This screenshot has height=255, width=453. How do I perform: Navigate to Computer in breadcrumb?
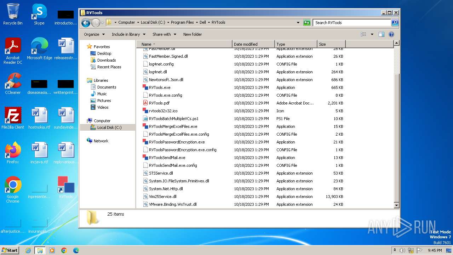point(126,22)
